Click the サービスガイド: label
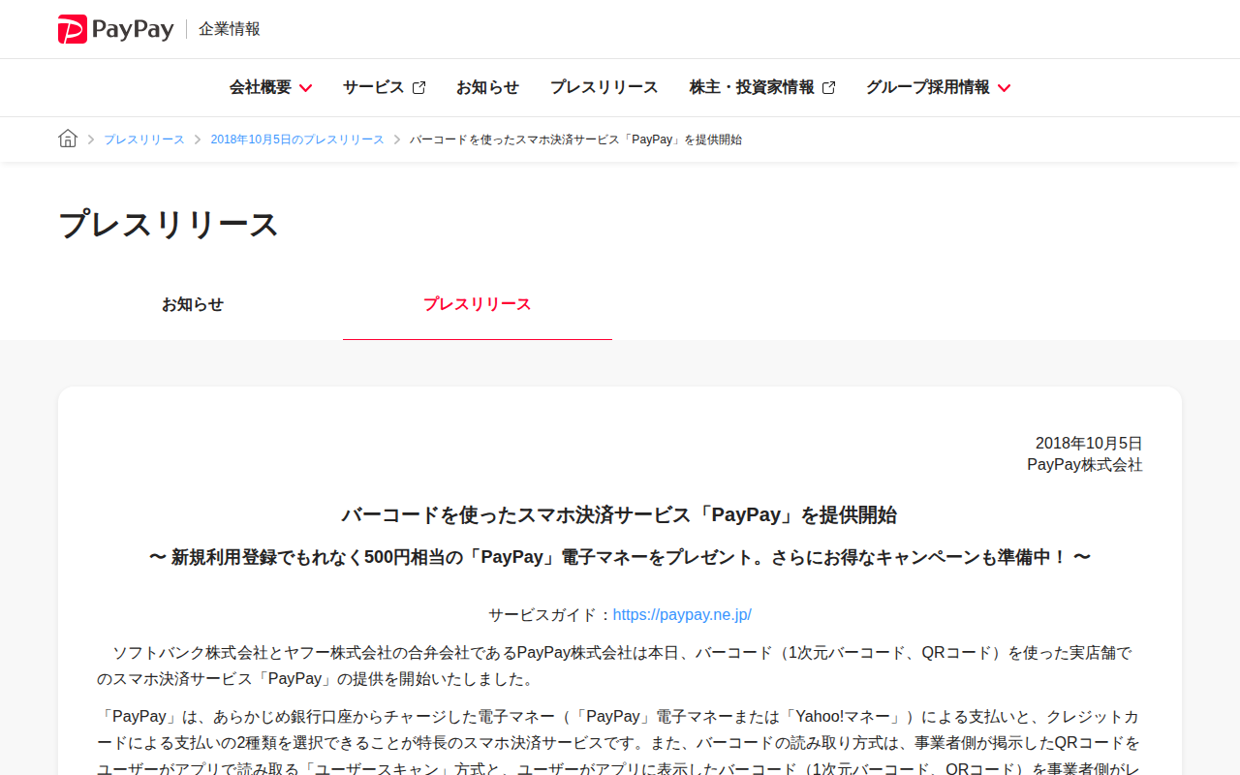 (550, 615)
